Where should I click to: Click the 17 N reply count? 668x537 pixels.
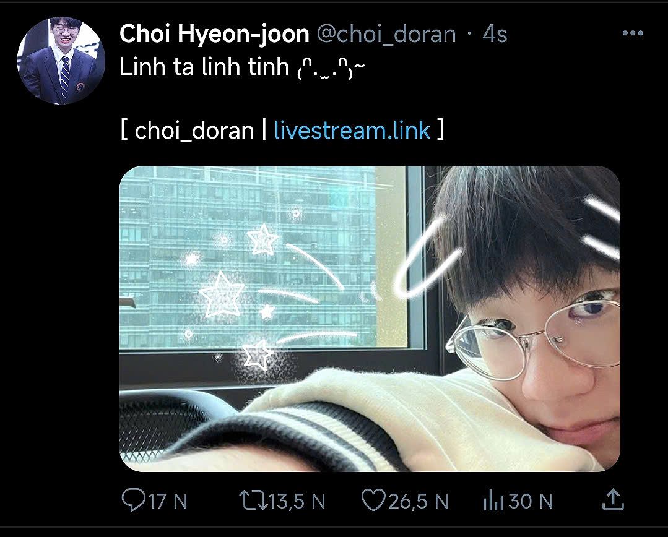[x=168, y=501]
